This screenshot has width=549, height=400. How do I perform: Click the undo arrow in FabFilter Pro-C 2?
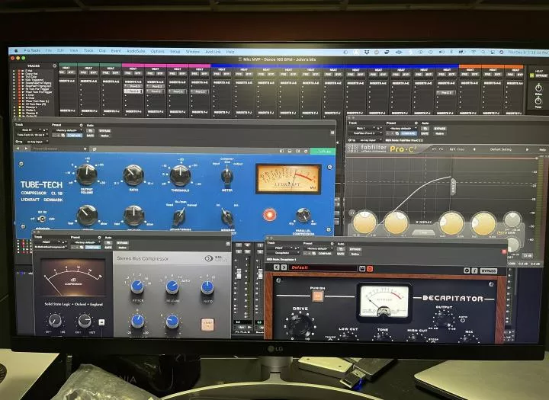coord(435,149)
